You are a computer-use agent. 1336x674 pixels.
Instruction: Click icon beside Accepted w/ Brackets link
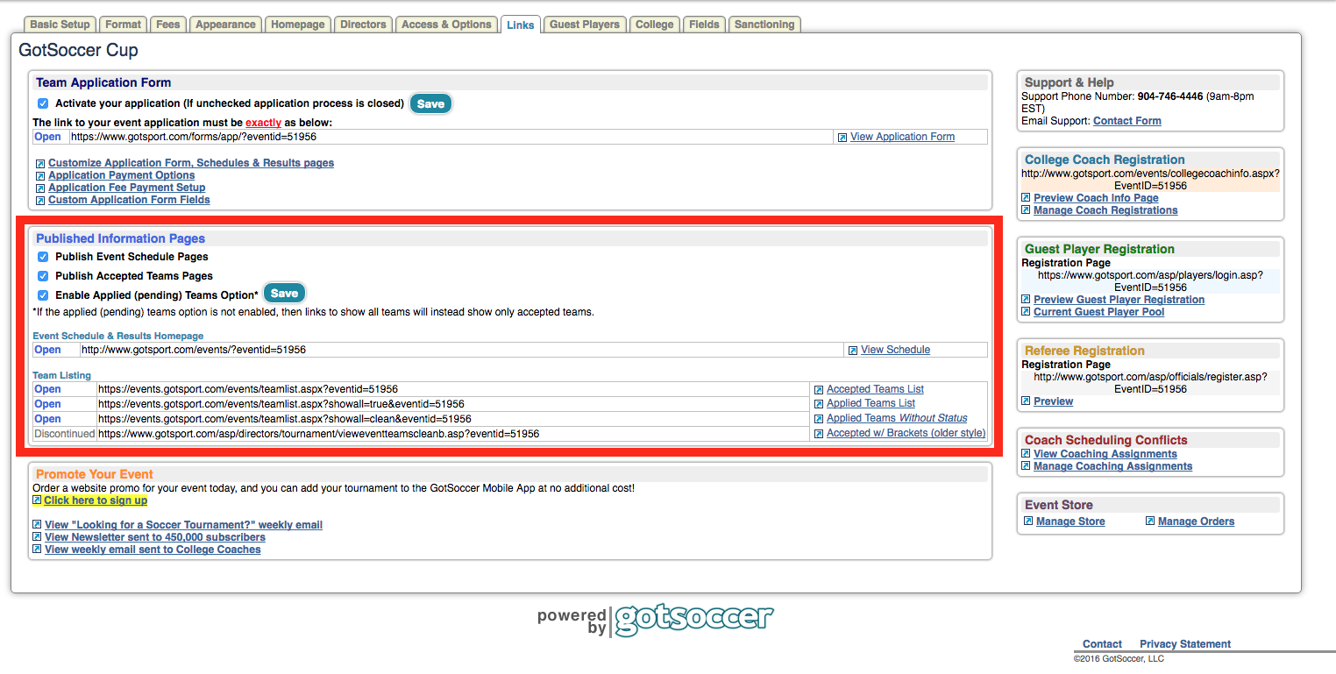[819, 434]
